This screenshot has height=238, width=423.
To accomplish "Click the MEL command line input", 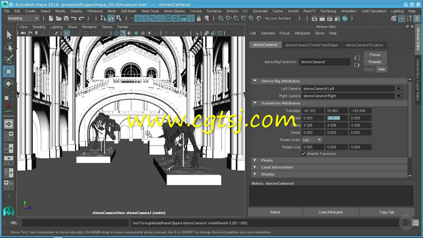I will (x=76, y=223).
